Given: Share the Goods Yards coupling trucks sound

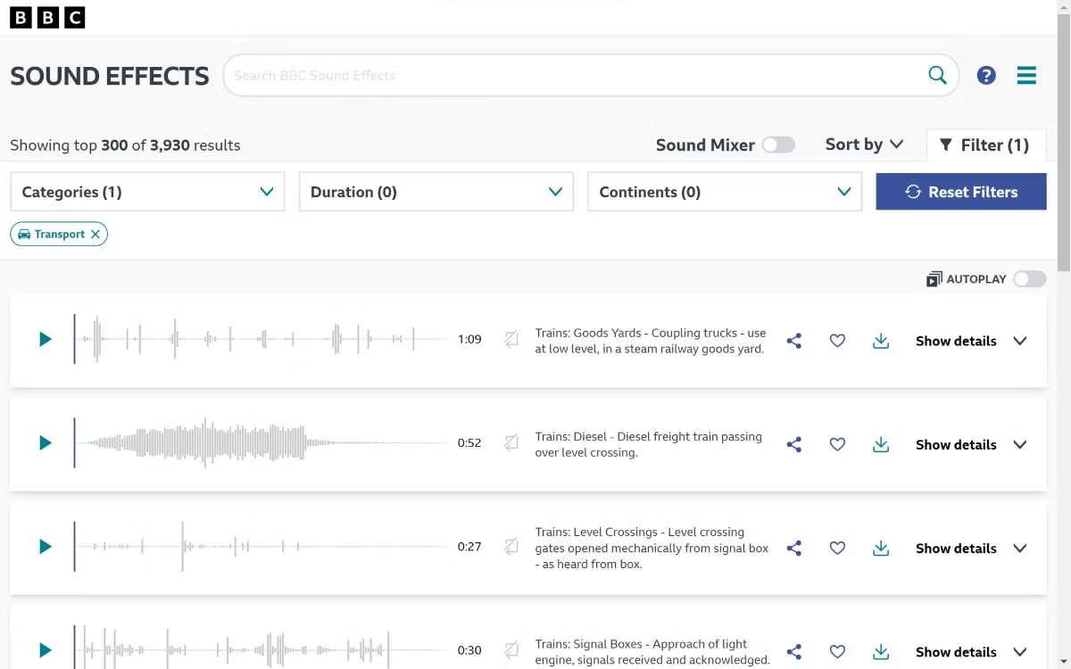Looking at the screenshot, I should coord(793,341).
